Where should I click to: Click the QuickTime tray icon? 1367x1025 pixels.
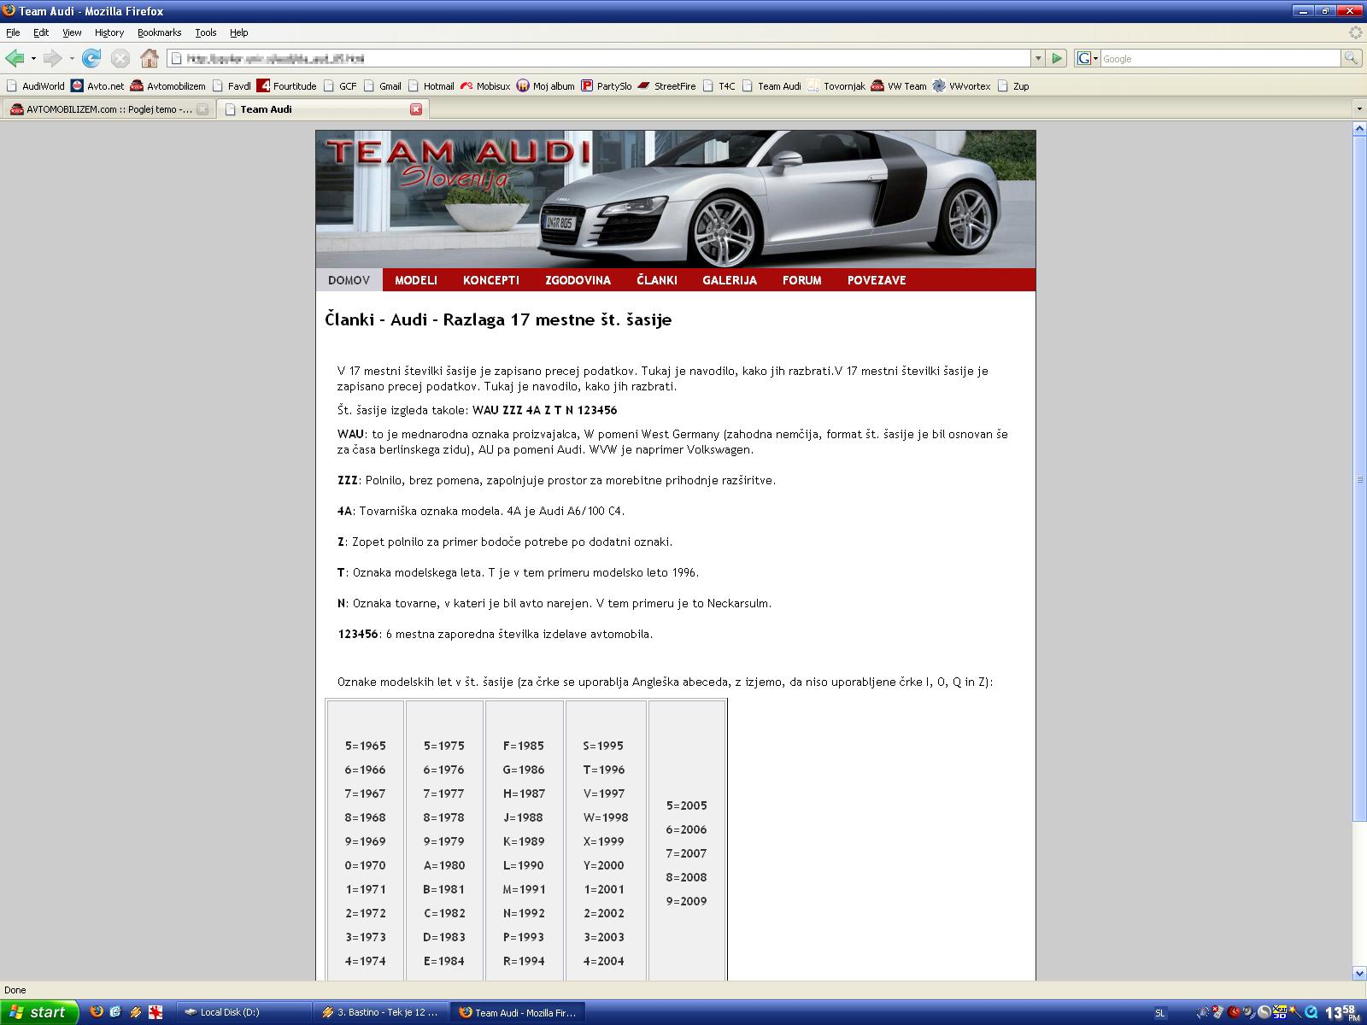click(1310, 1013)
